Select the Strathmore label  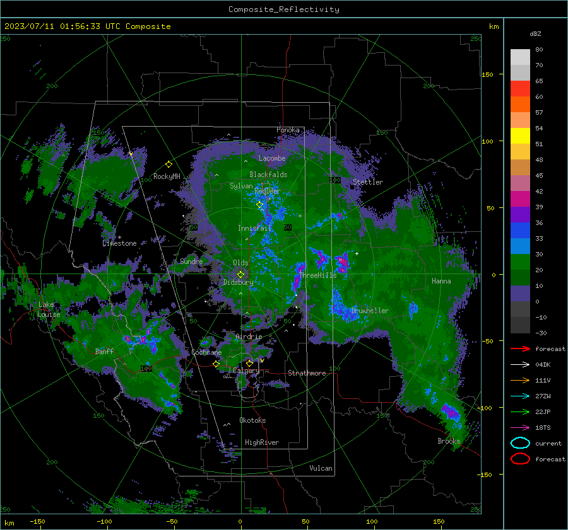[x=307, y=373]
